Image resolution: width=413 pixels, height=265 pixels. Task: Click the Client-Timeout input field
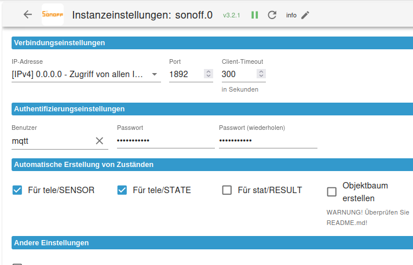(x=238, y=74)
